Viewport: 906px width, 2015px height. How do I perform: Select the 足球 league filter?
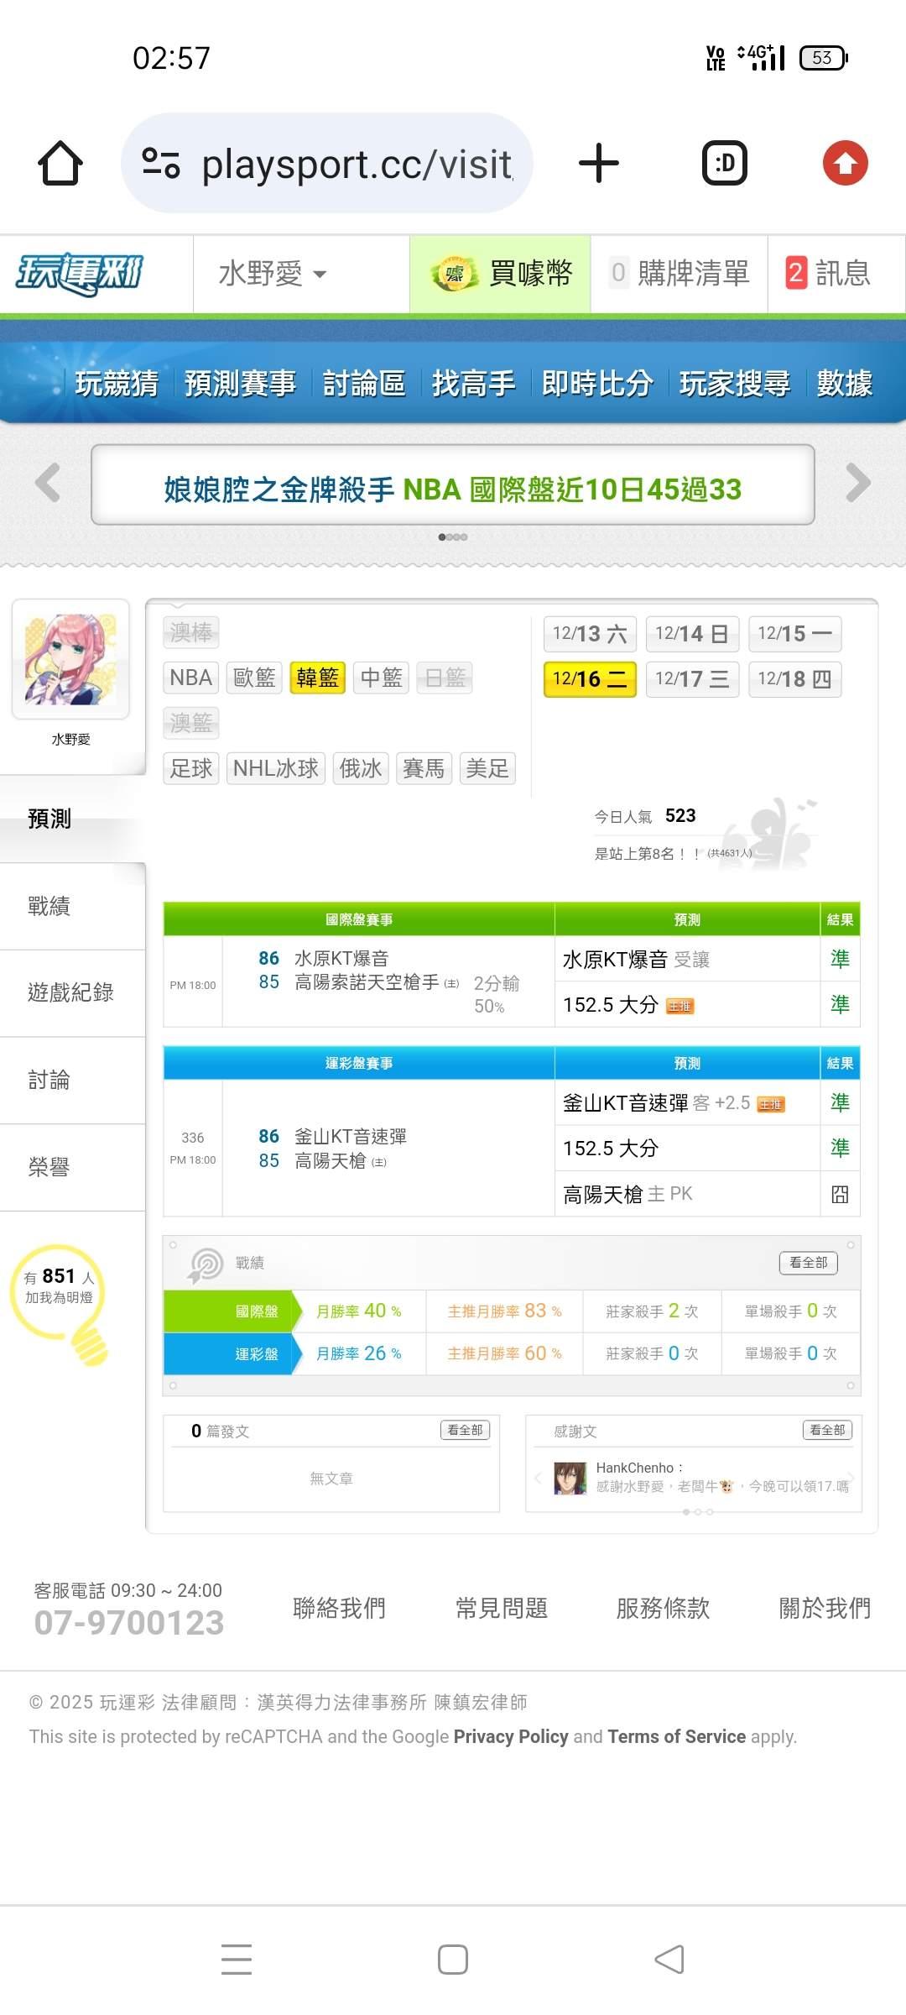coord(191,768)
